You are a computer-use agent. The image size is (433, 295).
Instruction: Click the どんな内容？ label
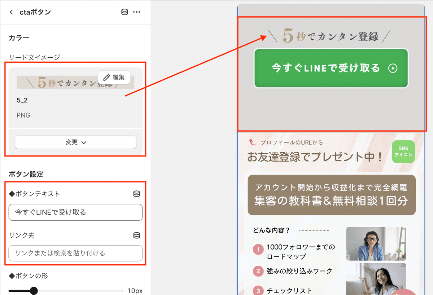click(x=272, y=230)
